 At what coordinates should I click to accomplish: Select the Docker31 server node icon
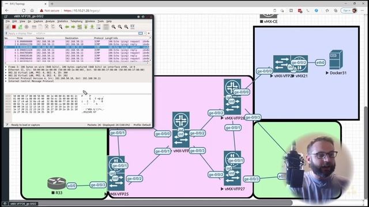click(336, 60)
